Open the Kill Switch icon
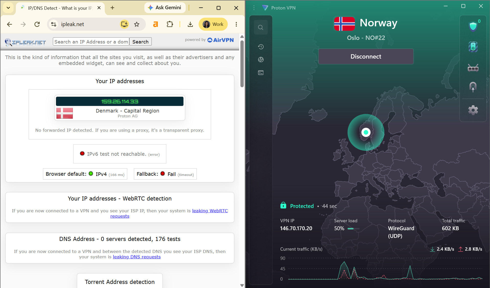Image resolution: width=490 pixels, height=288 pixels. pyautogui.click(x=473, y=47)
